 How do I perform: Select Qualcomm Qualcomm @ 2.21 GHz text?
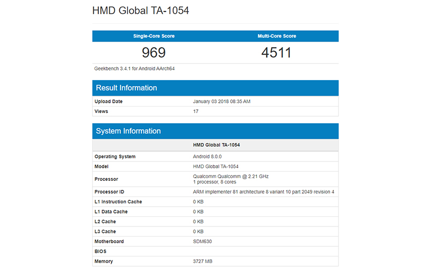(x=231, y=176)
